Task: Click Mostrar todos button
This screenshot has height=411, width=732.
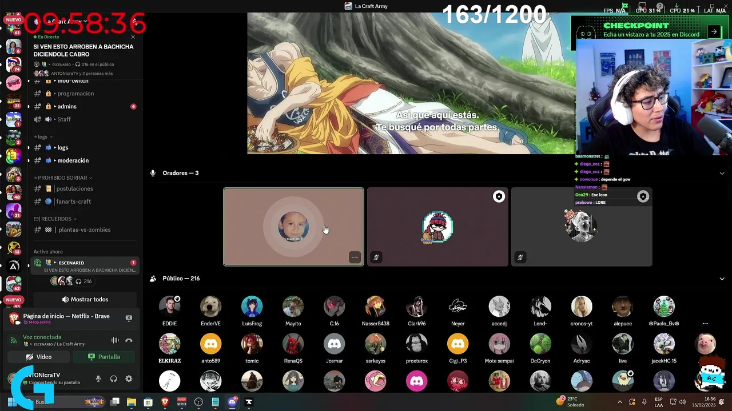Action: click(85, 299)
